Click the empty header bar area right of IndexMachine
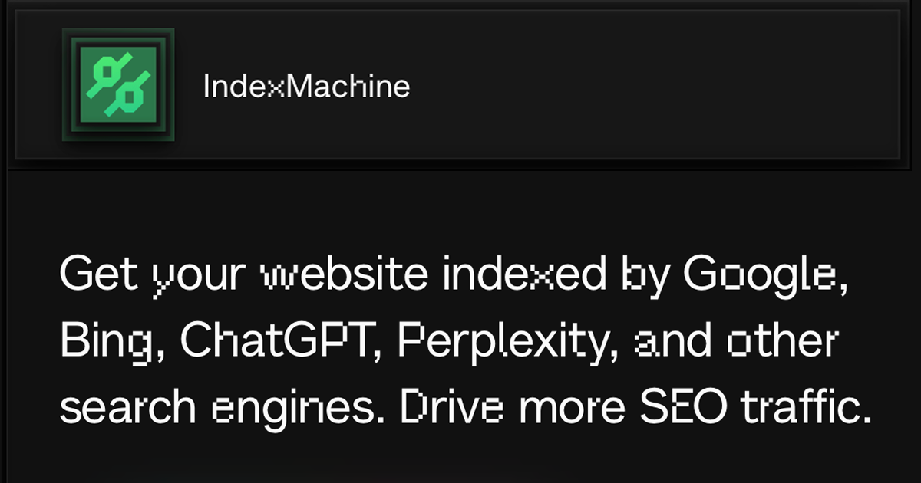Viewport: 921px width, 483px height. (652, 84)
